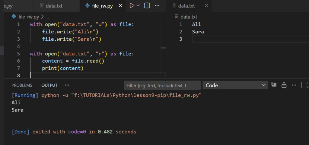
Task: Click the [Done] exited with code=0 line
Action: 74,132
